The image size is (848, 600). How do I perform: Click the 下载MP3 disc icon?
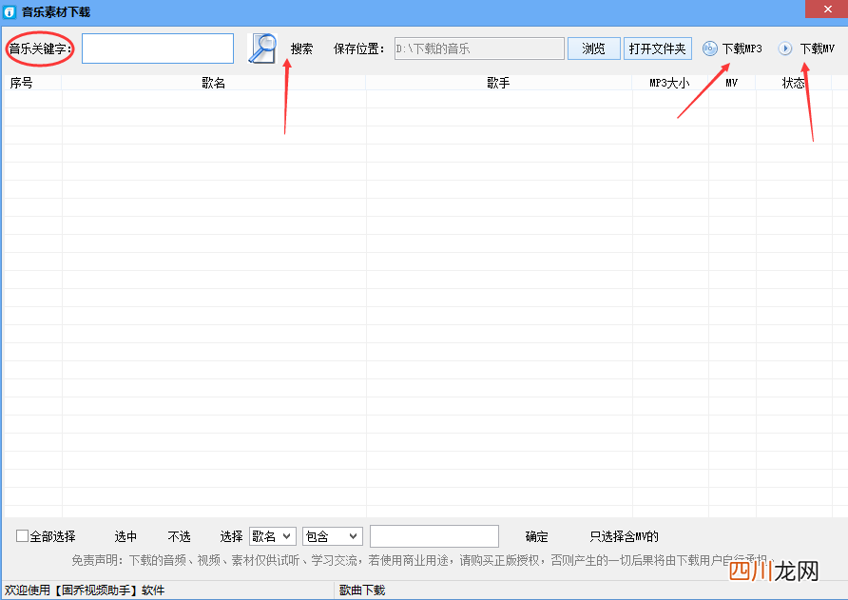click(709, 48)
